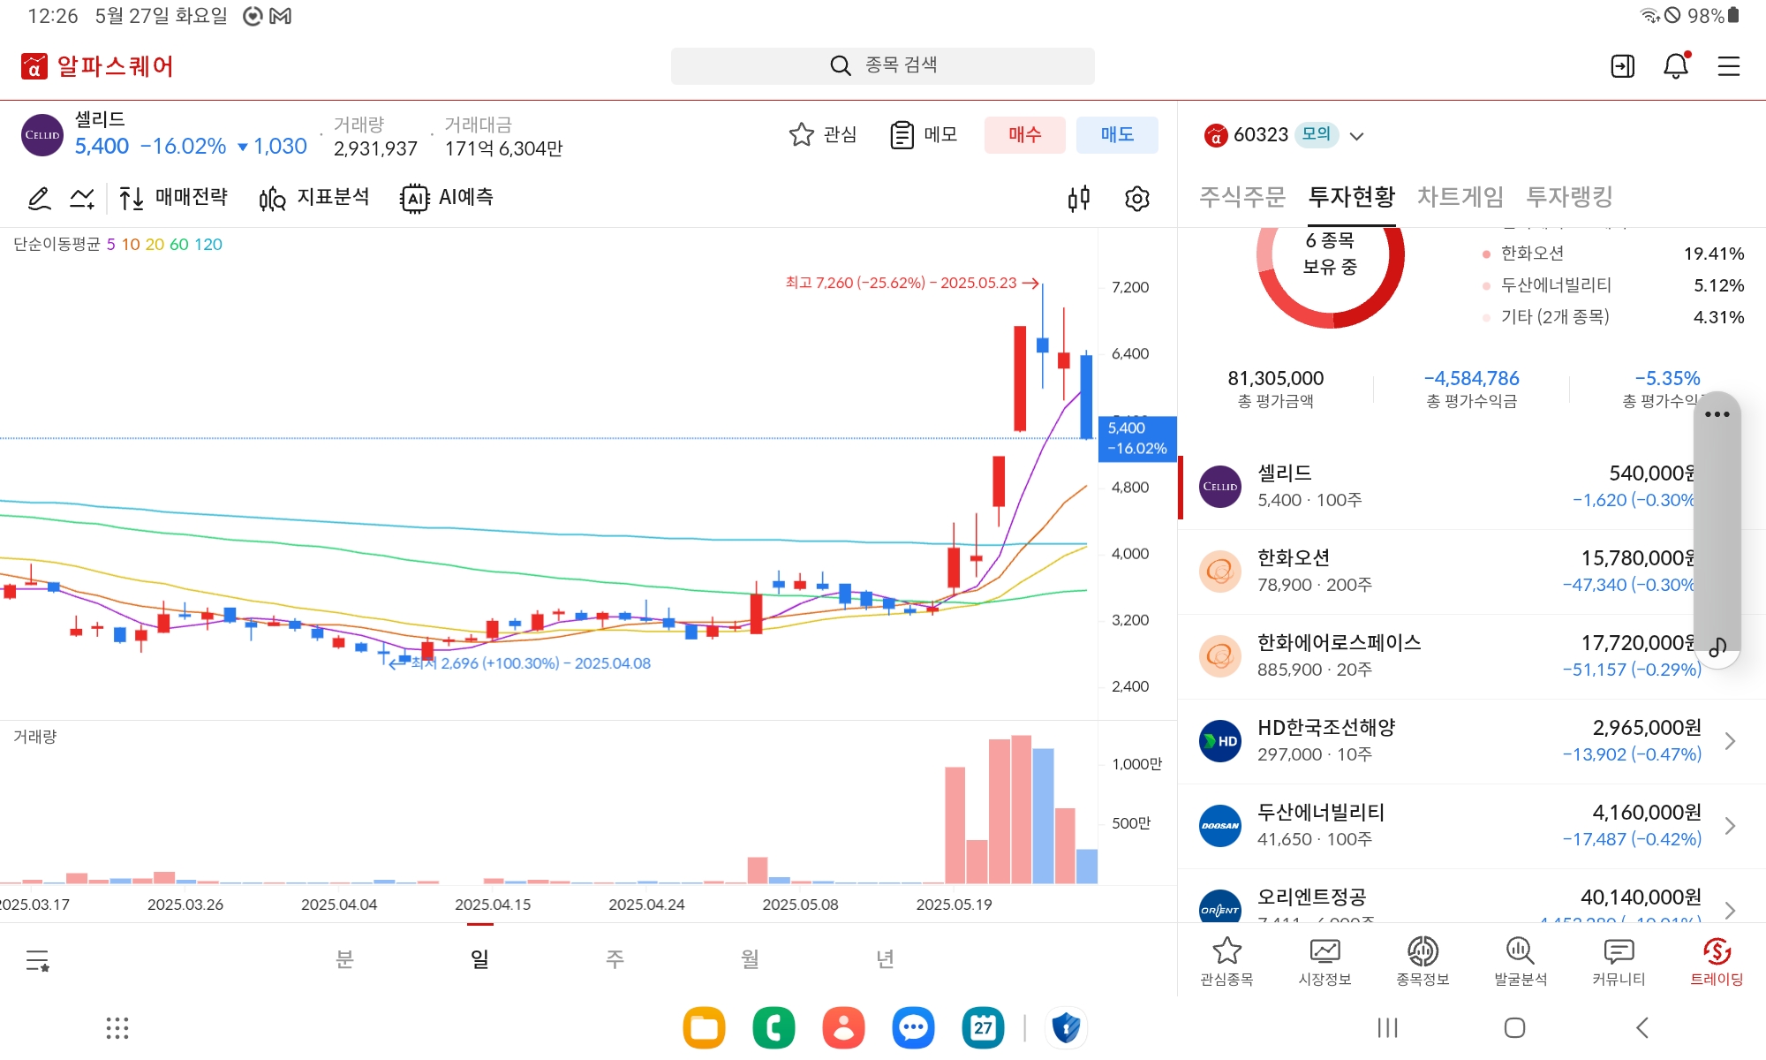Launch the contacts app in taskbar

(x=843, y=1027)
